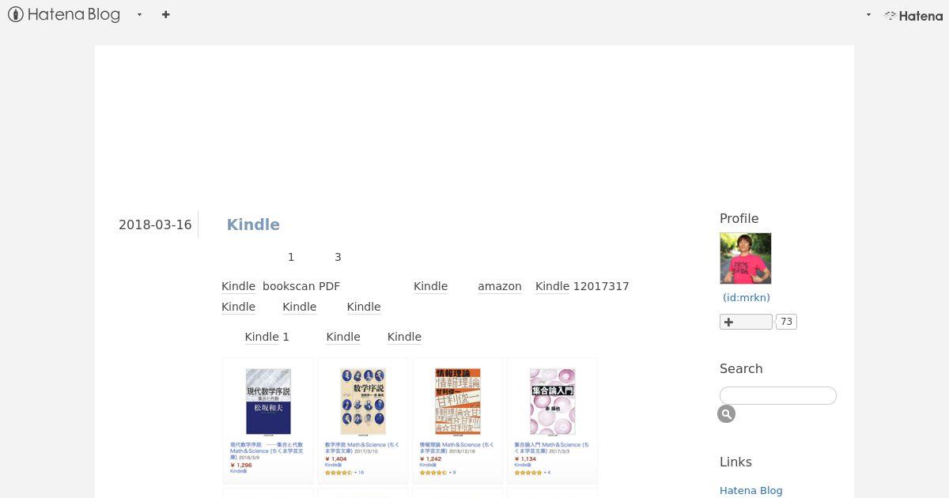Focus the sidebar search field

coord(778,395)
